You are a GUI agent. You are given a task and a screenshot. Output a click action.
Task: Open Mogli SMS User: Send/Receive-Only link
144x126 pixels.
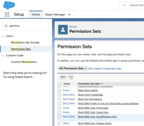click(97, 117)
